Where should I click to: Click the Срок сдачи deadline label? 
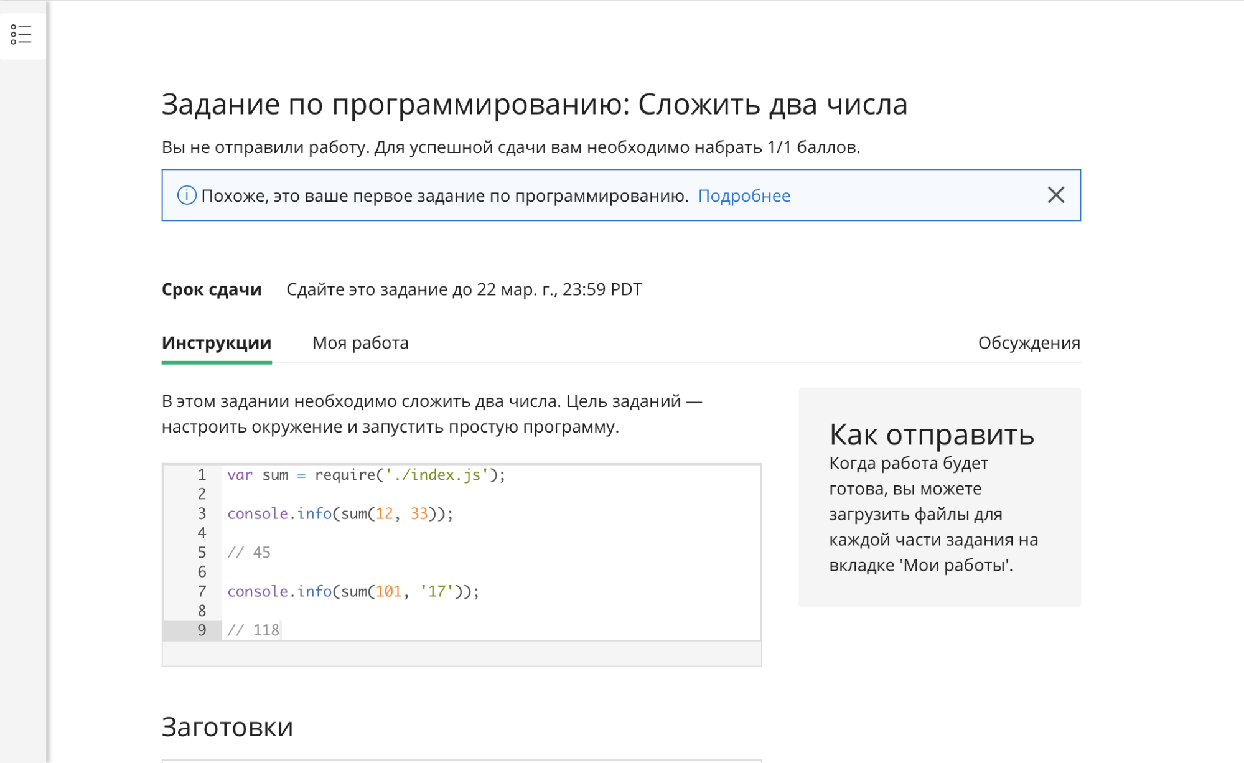[x=212, y=289]
